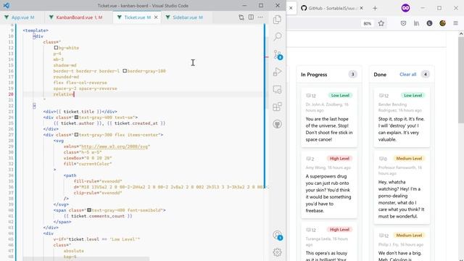Open the Explorer view in the VS Code activity bar
Viewport: 464px width, 261px height.
[x=277, y=20]
